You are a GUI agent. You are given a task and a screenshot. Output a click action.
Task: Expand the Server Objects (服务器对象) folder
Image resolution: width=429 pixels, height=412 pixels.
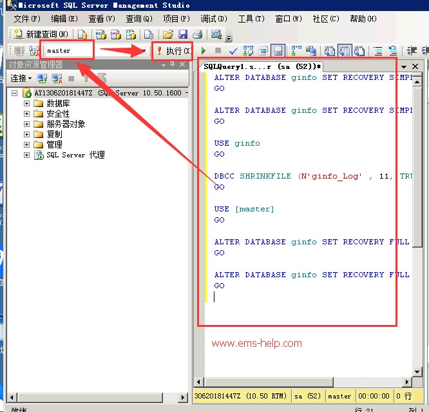point(26,124)
